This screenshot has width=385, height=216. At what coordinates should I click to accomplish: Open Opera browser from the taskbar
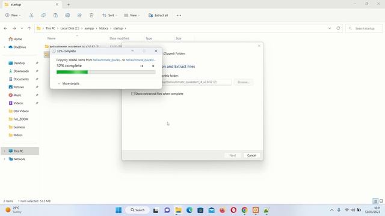(233, 210)
